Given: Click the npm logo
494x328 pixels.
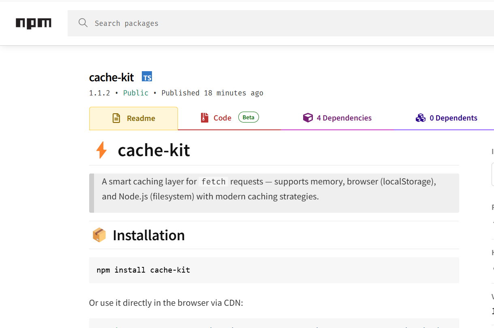Looking at the screenshot, I should pyautogui.click(x=34, y=23).
